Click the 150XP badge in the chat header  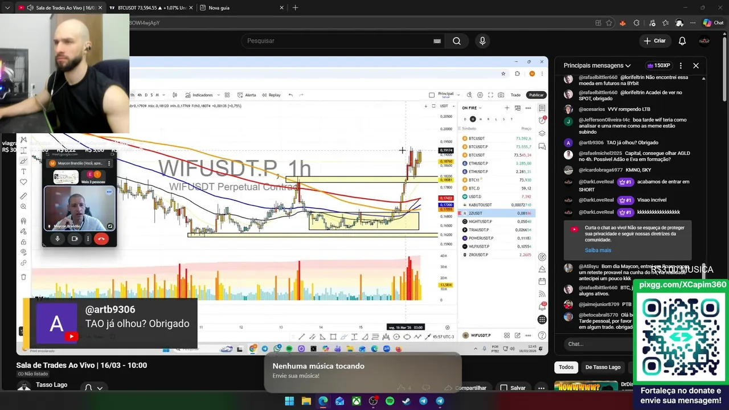tap(659, 65)
